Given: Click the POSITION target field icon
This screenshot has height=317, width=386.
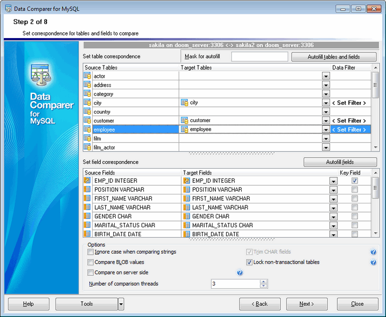Looking at the screenshot, I should pos(187,190).
